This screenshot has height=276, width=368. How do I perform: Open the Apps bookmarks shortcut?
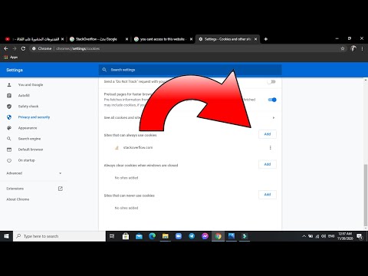pyautogui.click(x=11, y=58)
